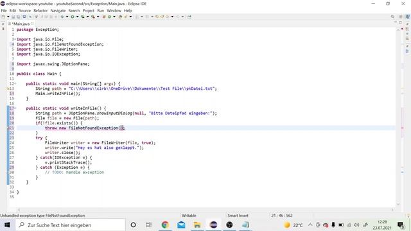
Task: Click the green Run button
Action: [73, 17]
